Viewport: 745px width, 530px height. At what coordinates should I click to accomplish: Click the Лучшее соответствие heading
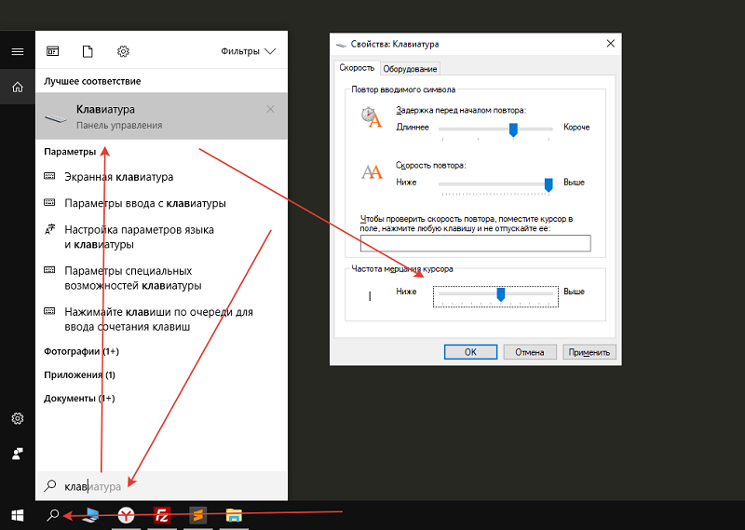tap(92, 81)
